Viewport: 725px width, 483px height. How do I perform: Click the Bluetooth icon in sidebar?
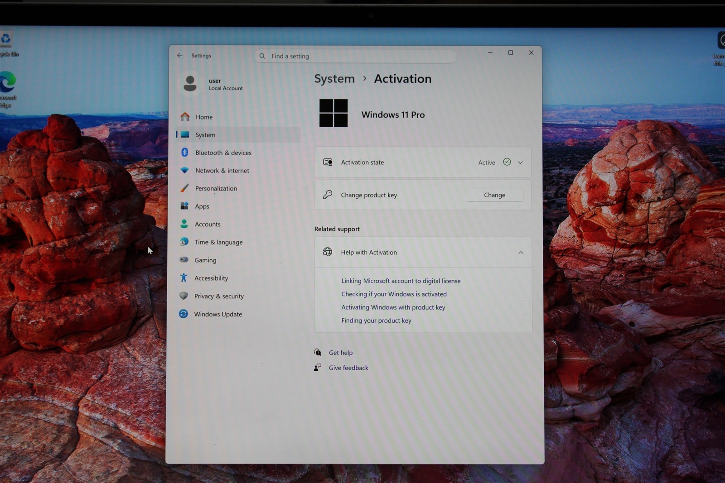tap(184, 153)
